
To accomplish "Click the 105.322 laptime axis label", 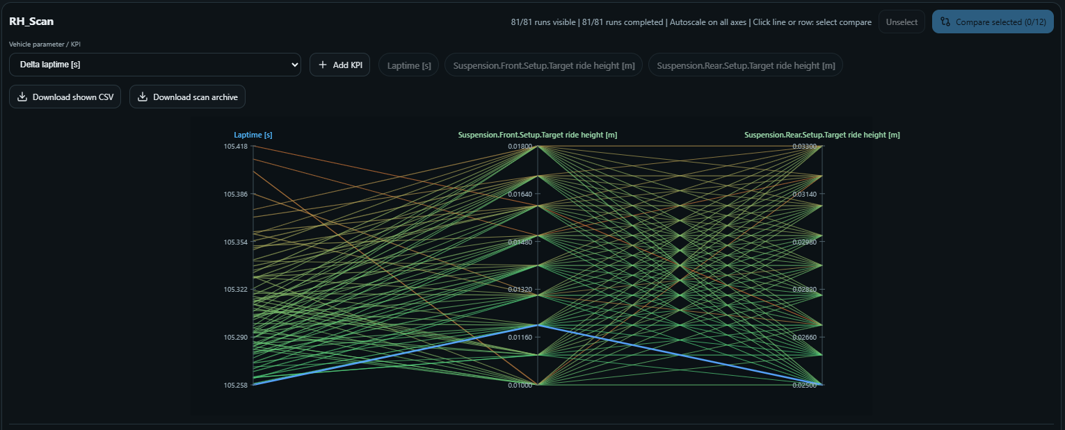I will point(236,290).
